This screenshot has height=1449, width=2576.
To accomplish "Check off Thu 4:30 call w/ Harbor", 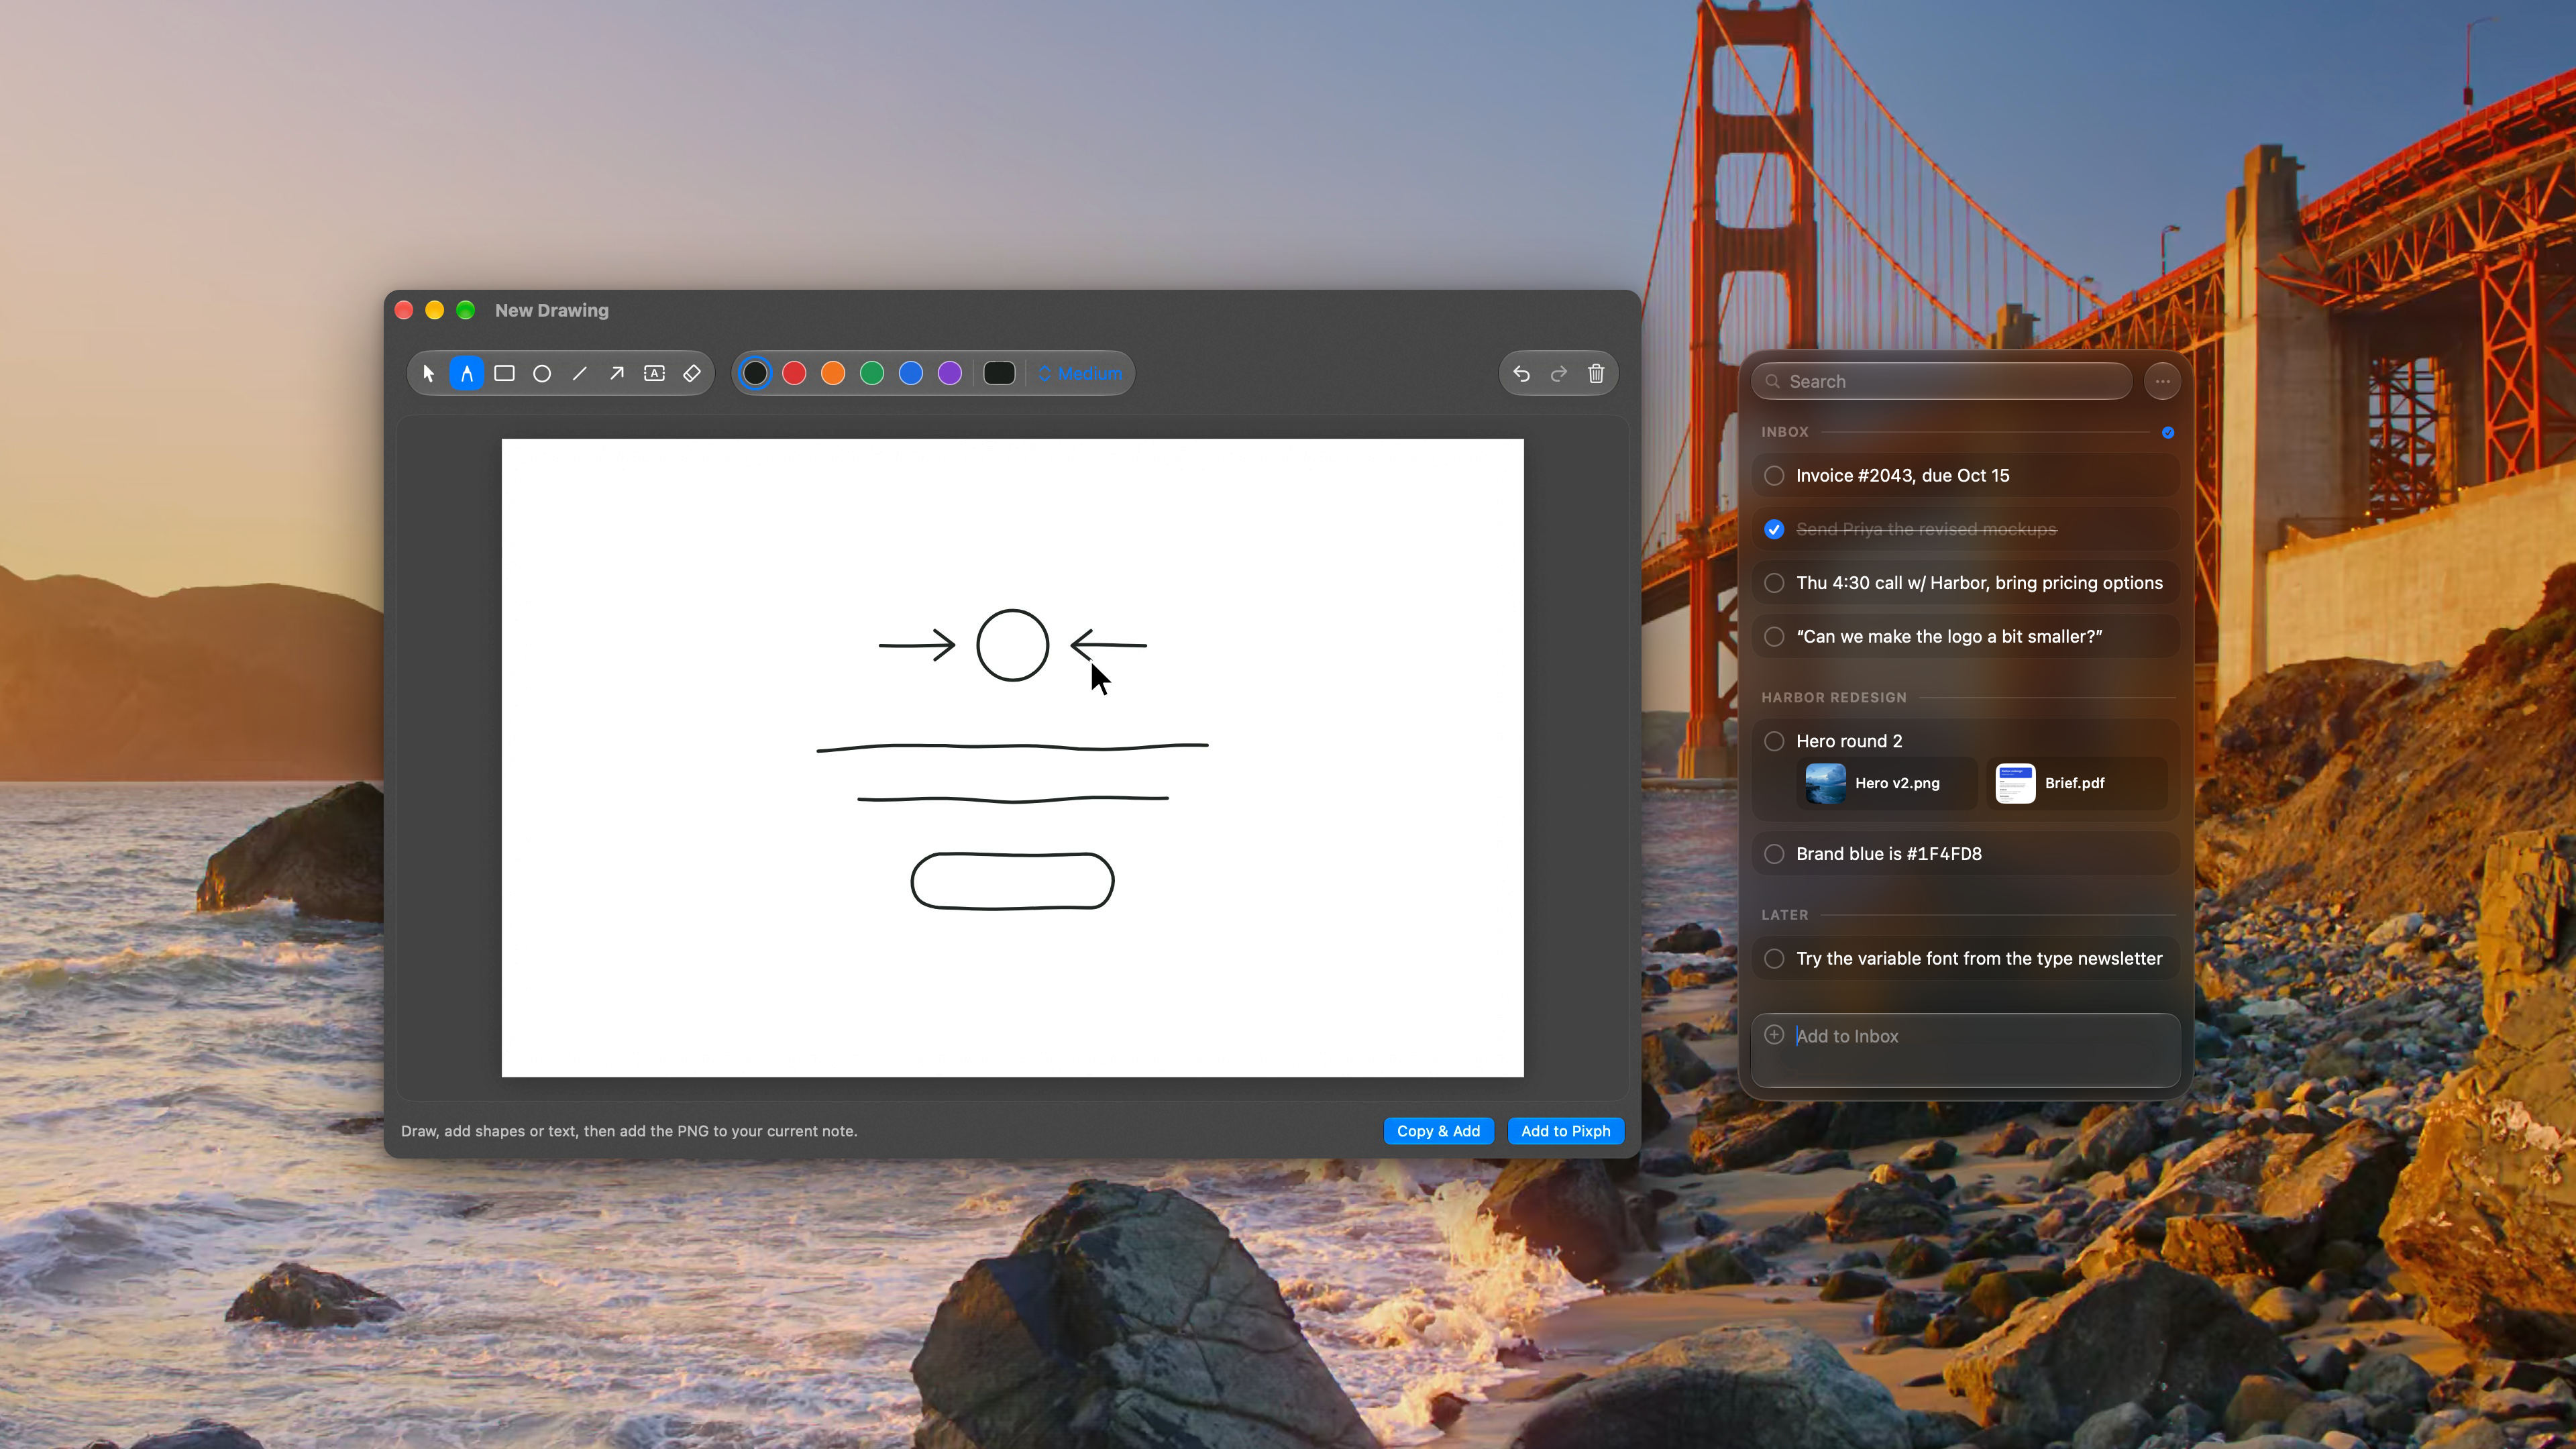I will tap(1774, 583).
